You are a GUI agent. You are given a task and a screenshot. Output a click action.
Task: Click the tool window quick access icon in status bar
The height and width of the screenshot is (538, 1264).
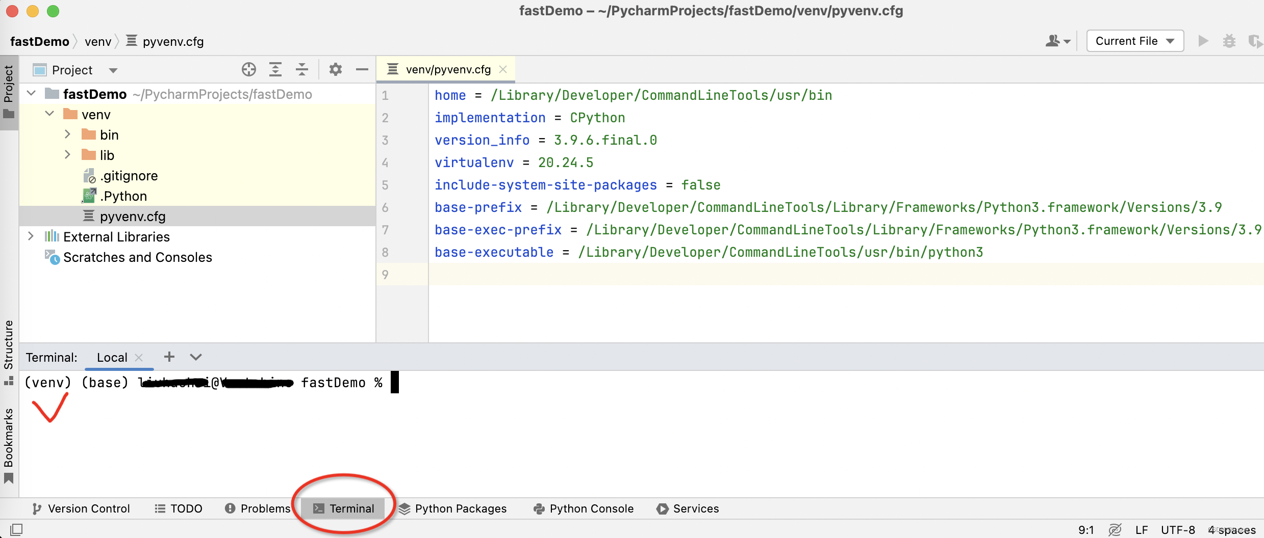16,530
